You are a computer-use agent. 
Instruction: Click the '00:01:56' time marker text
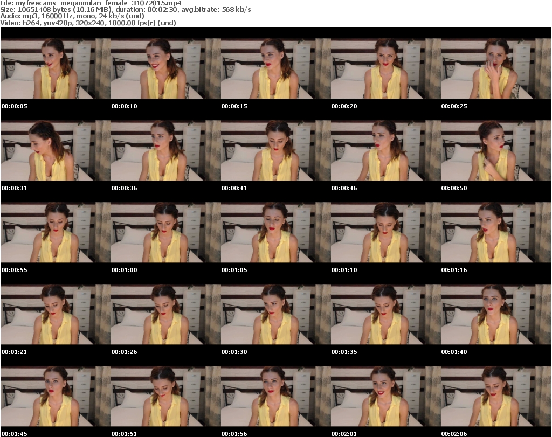[234, 434]
